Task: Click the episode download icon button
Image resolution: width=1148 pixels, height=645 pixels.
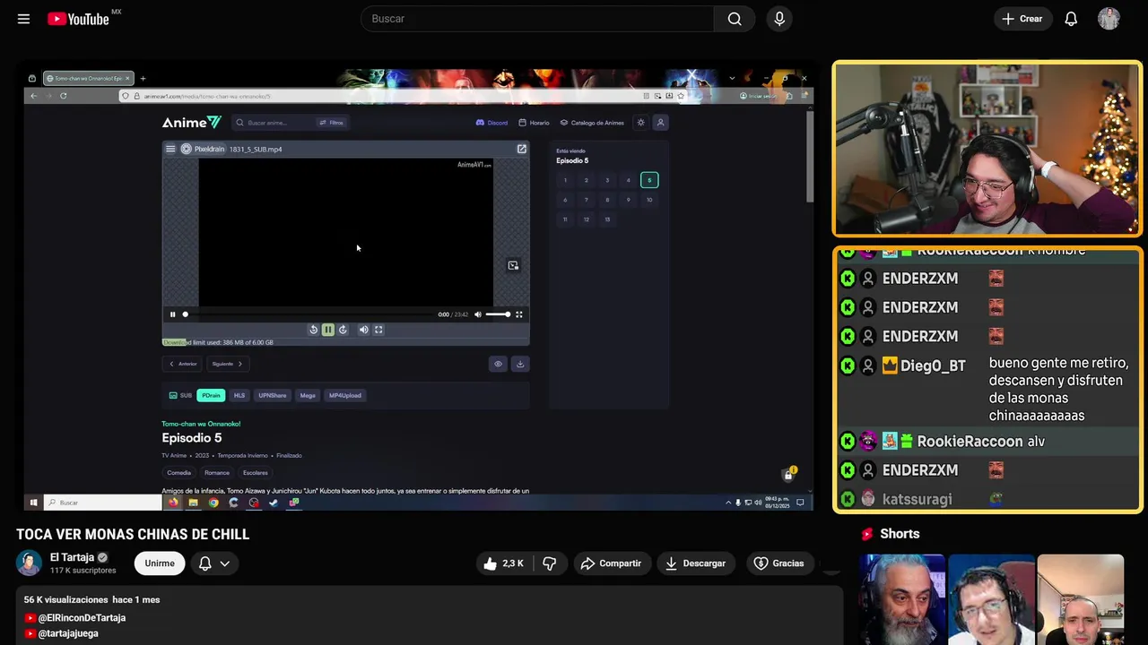Action: 520,364
